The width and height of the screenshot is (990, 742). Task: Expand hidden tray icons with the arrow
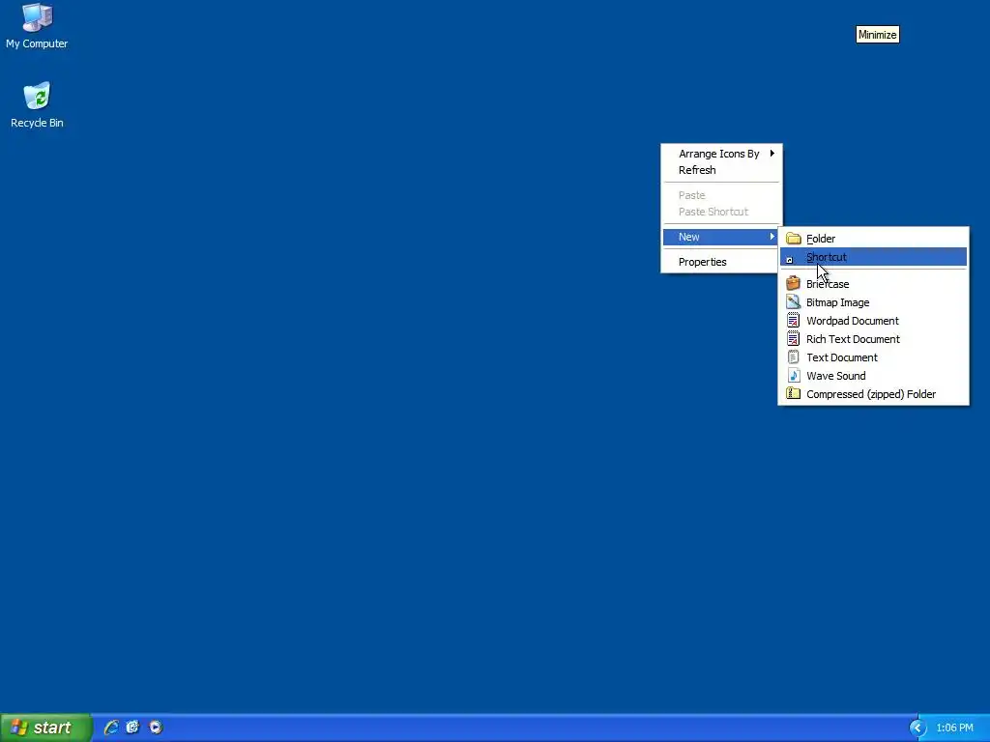pyautogui.click(x=917, y=728)
